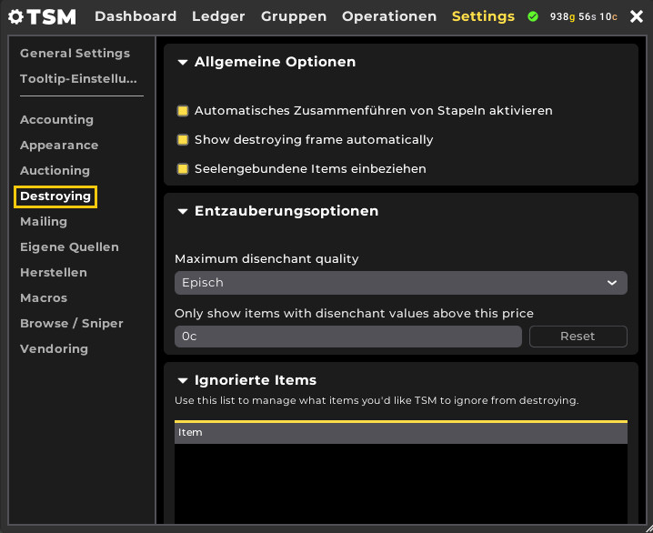Click the disenchant value price input field
The image size is (653, 533).
[348, 337]
